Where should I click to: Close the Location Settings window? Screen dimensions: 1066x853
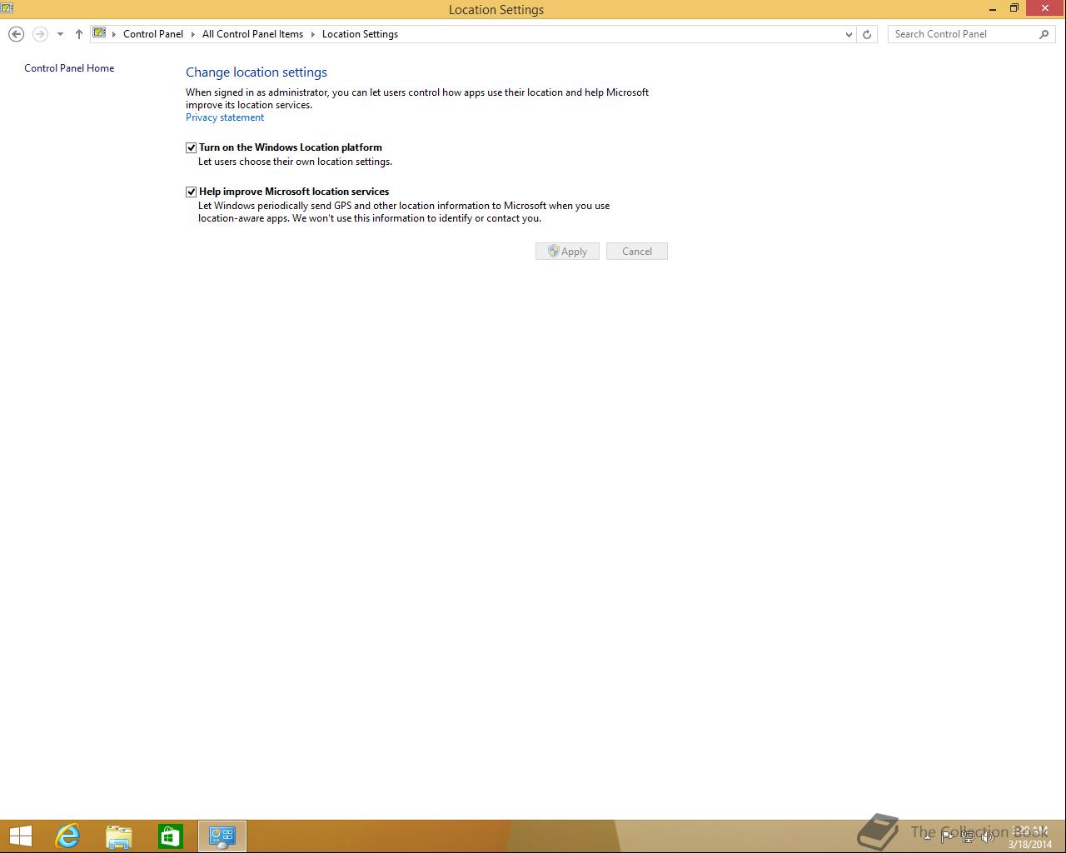1045,9
